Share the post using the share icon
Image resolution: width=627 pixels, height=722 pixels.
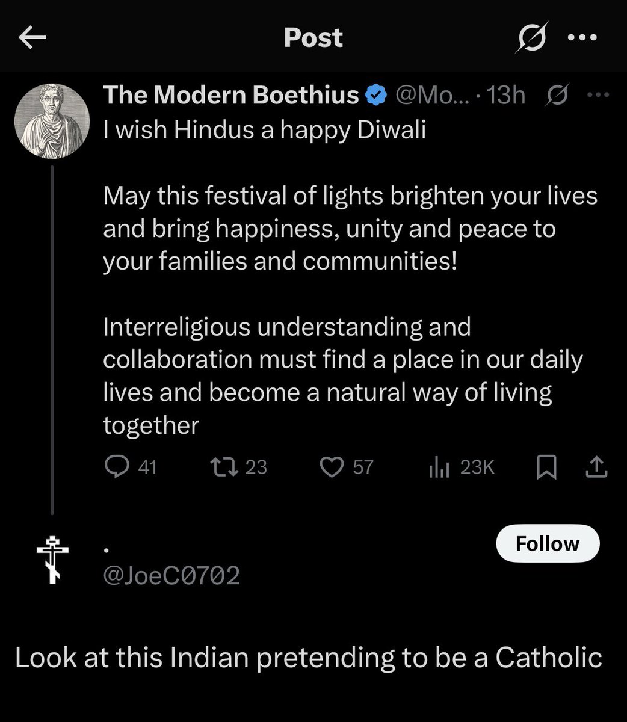click(596, 467)
